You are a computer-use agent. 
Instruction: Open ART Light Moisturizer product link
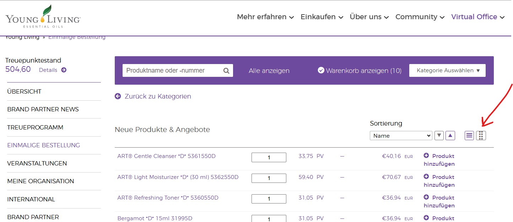pos(178,177)
